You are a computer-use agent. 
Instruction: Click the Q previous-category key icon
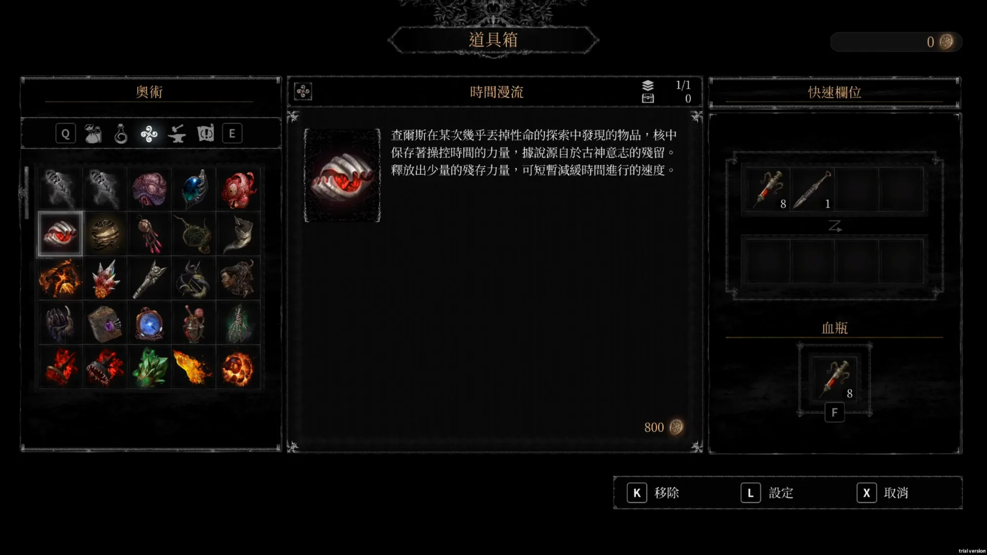point(66,134)
